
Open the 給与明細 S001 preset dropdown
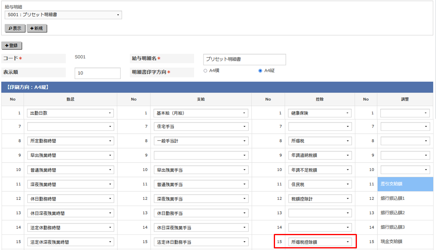pyautogui.click(x=63, y=15)
